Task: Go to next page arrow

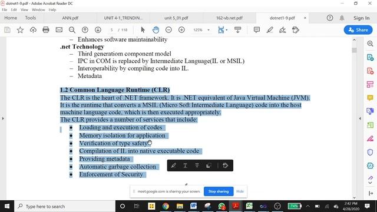Action: point(98,30)
